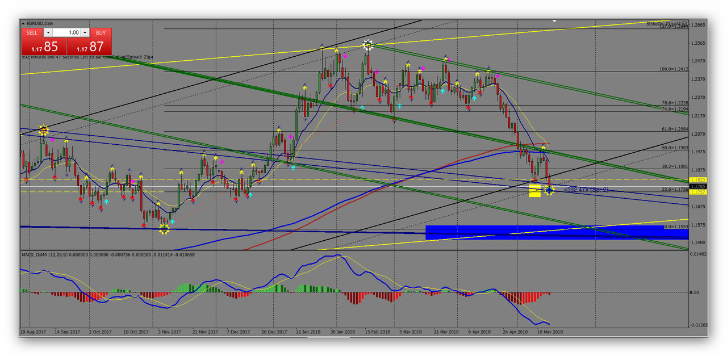Click the 12 Jan 2018 date label

click(307, 332)
